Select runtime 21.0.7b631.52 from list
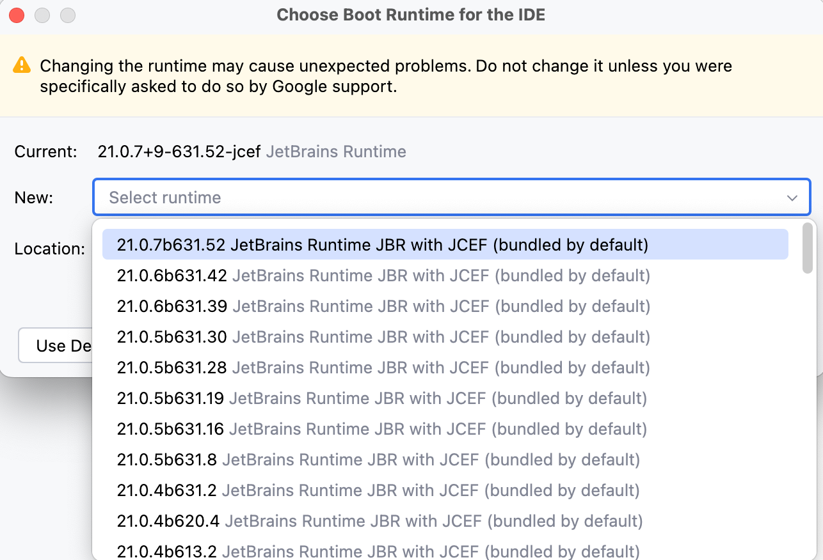 445,245
